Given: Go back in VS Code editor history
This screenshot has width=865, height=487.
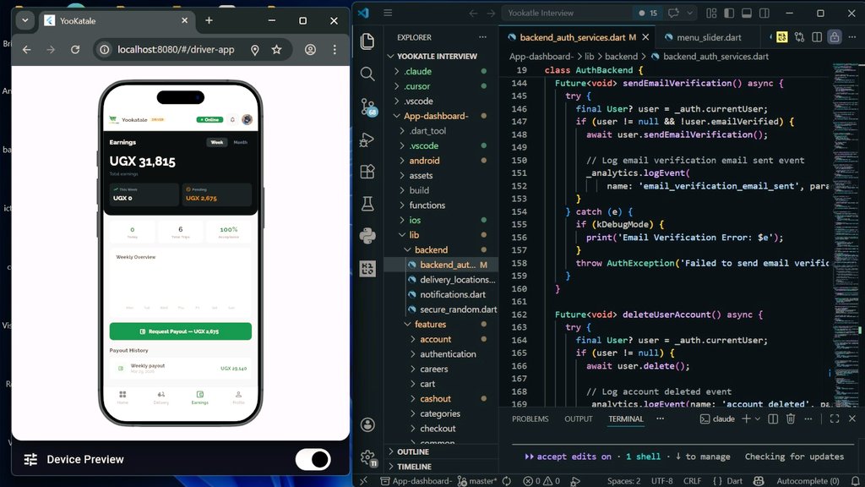Looking at the screenshot, I should 473,13.
